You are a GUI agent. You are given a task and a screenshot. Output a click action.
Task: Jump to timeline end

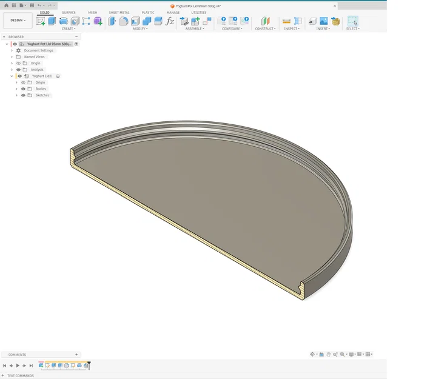click(31, 366)
